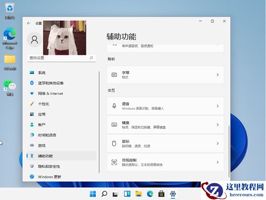Screen dimensions: 266x200
Task: Open the WeChat desktop shortcut
Action: pyautogui.click(x=10, y=88)
